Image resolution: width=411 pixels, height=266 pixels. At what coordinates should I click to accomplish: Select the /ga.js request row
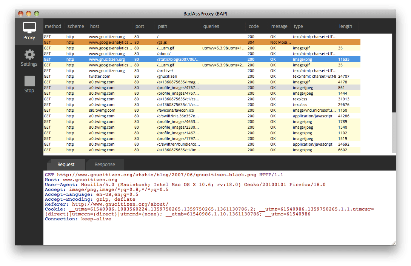pos(202,43)
